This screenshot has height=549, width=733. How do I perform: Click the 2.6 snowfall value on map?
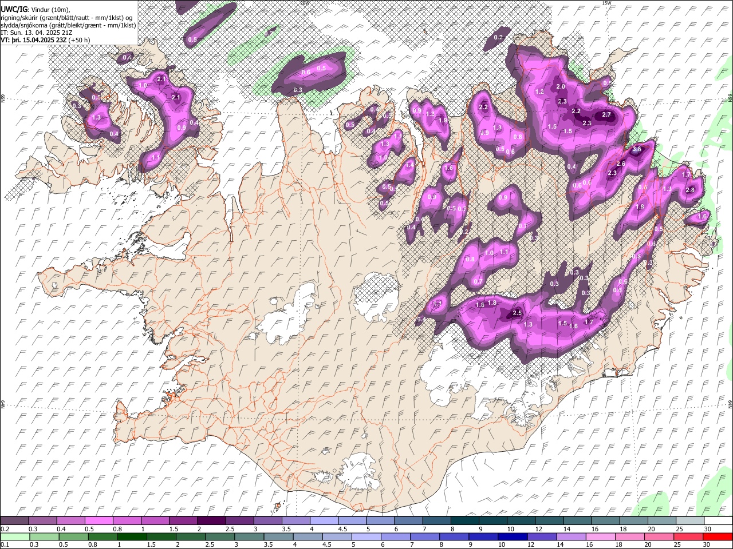click(x=620, y=164)
